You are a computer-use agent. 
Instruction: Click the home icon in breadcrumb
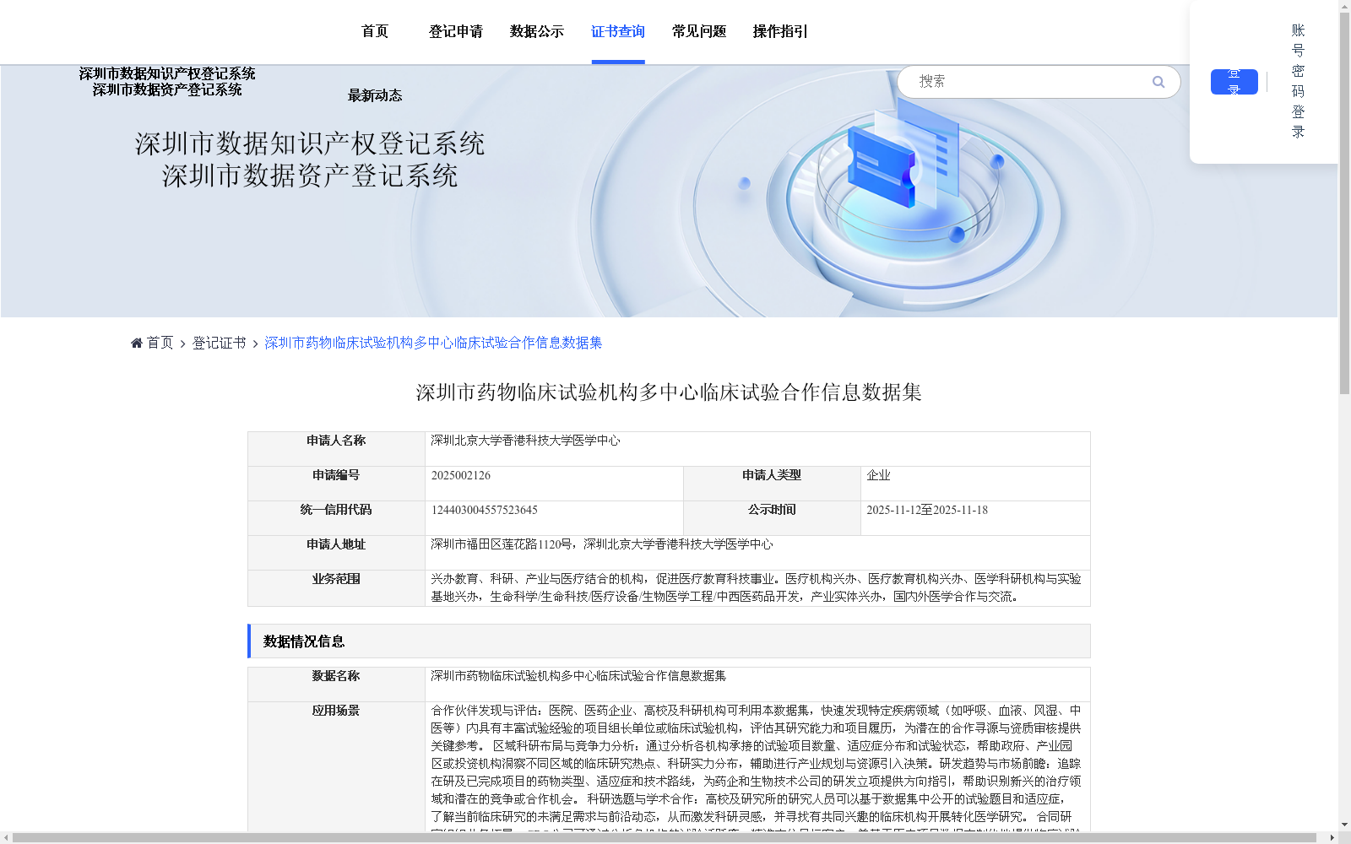point(137,343)
